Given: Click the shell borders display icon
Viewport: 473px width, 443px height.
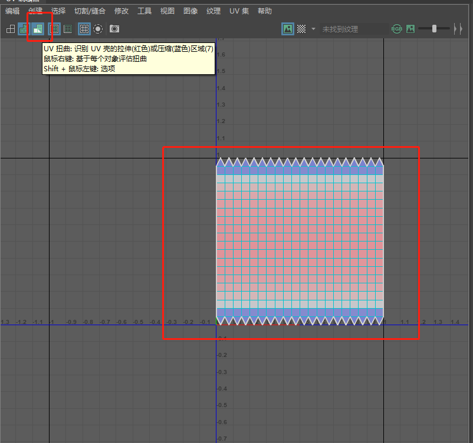Looking at the screenshot, I should (x=68, y=29).
